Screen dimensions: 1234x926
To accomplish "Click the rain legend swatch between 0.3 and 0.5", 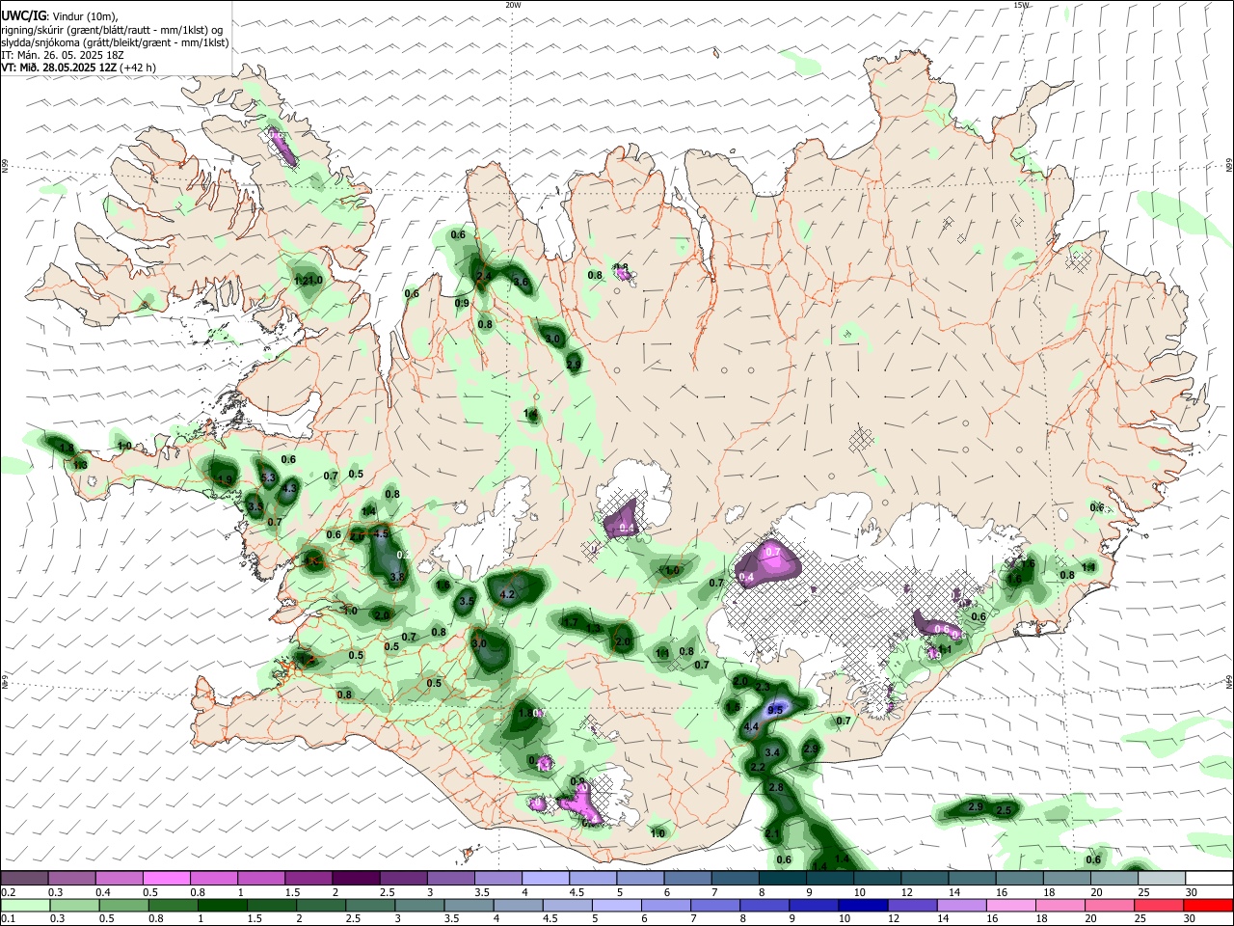I will tap(74, 906).
